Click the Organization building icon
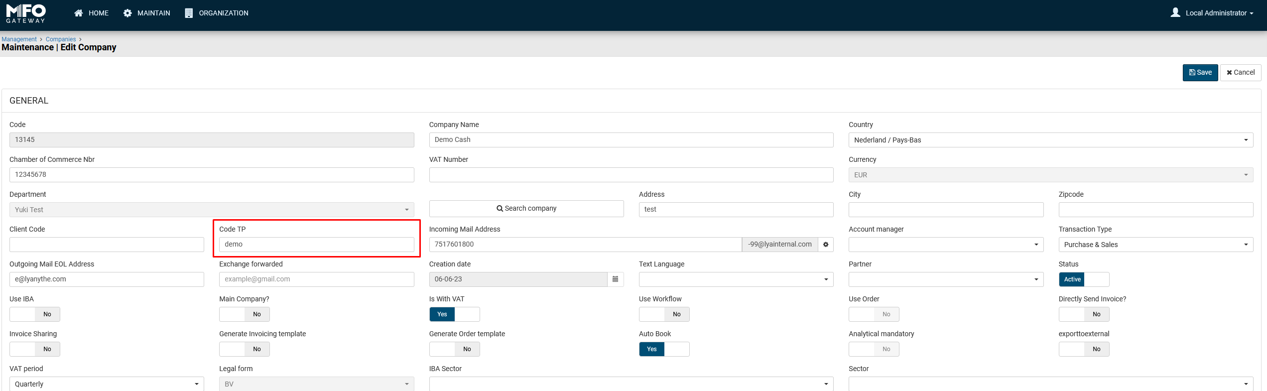Viewport: 1267px width, 391px height. pyautogui.click(x=189, y=13)
